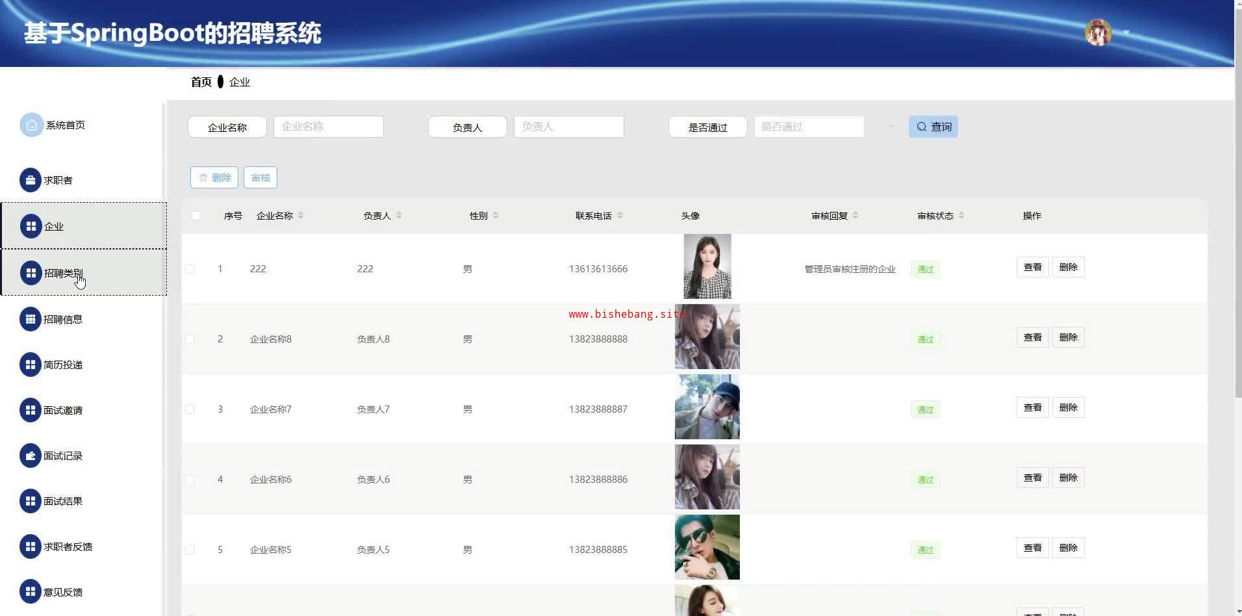The height and width of the screenshot is (616, 1242).
Task: Click the 面试结果 sidebar icon
Action: (31, 501)
